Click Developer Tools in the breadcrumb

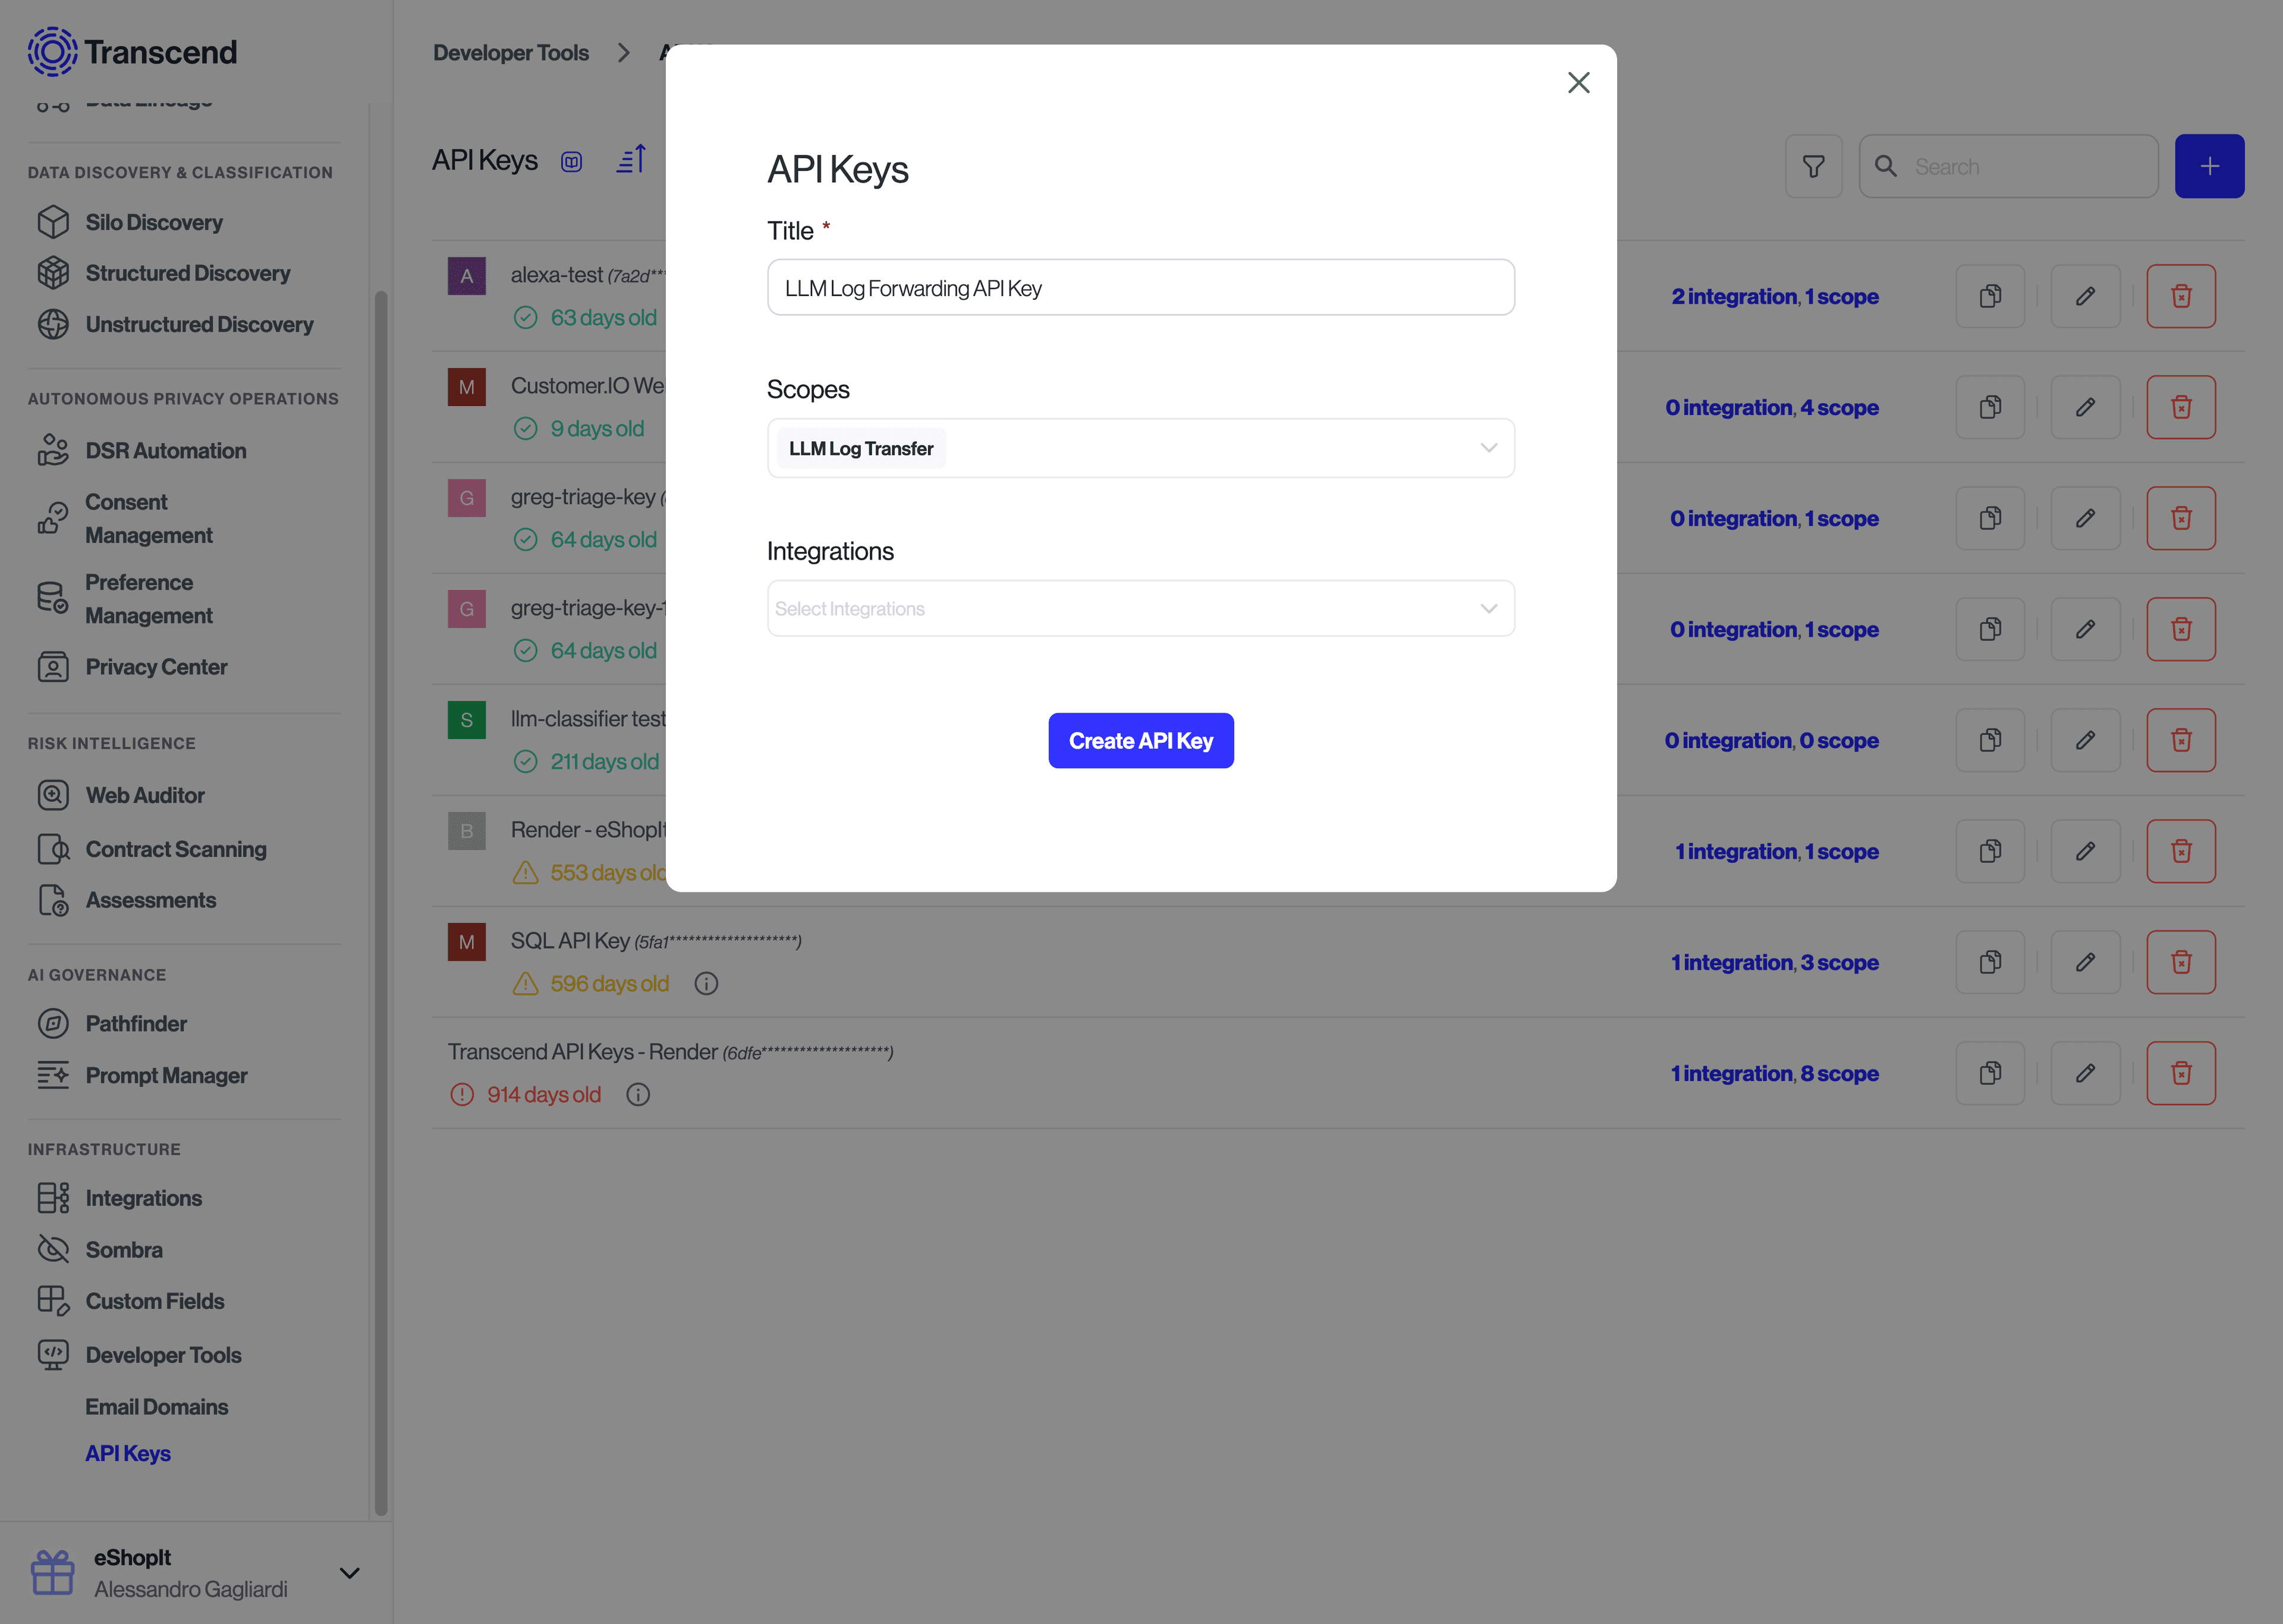pyautogui.click(x=511, y=52)
